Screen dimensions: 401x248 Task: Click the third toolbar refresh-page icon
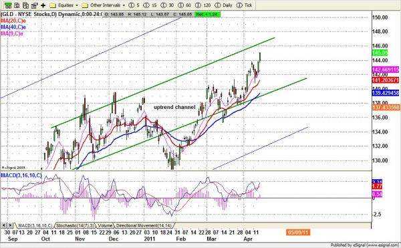(25, 5)
